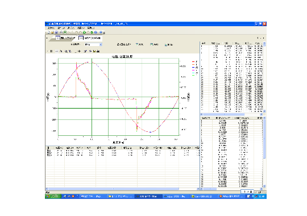Image resolution: width=307 pixels, height=216 pixels.
Task: Click the green legend color swatch
Action: (x=193, y=76)
